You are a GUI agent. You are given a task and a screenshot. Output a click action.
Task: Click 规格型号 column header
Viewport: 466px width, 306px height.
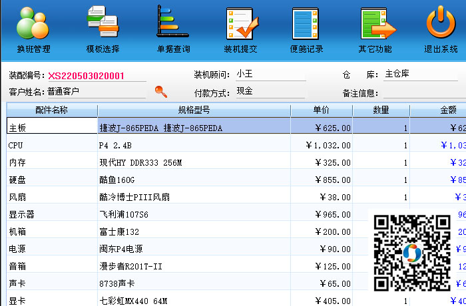point(194,110)
